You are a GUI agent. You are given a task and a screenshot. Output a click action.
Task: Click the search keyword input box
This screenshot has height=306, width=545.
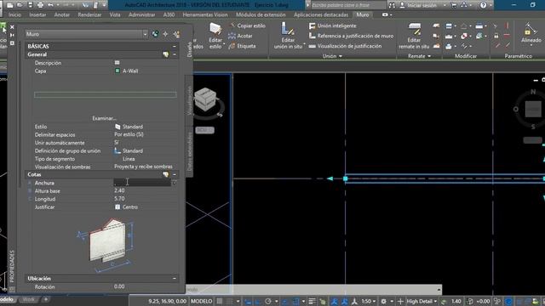click(x=347, y=5)
